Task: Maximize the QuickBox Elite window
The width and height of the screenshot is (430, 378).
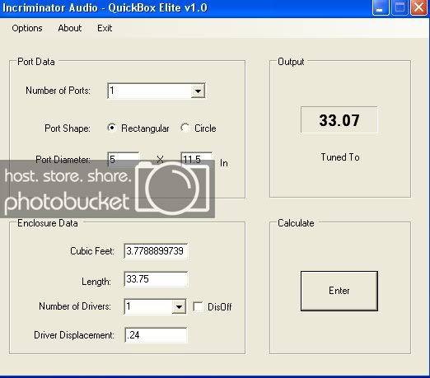Action: coord(400,7)
